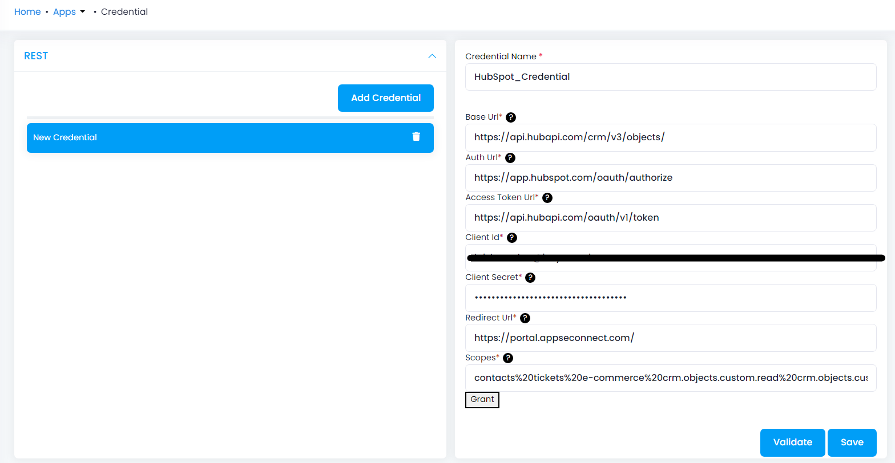Click the help icon next to Base Url
895x463 pixels.
(511, 117)
